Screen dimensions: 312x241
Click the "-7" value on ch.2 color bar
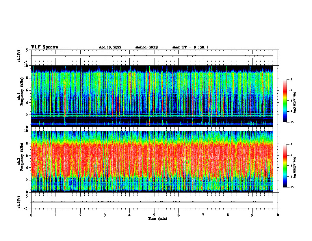click(x=291, y=155)
